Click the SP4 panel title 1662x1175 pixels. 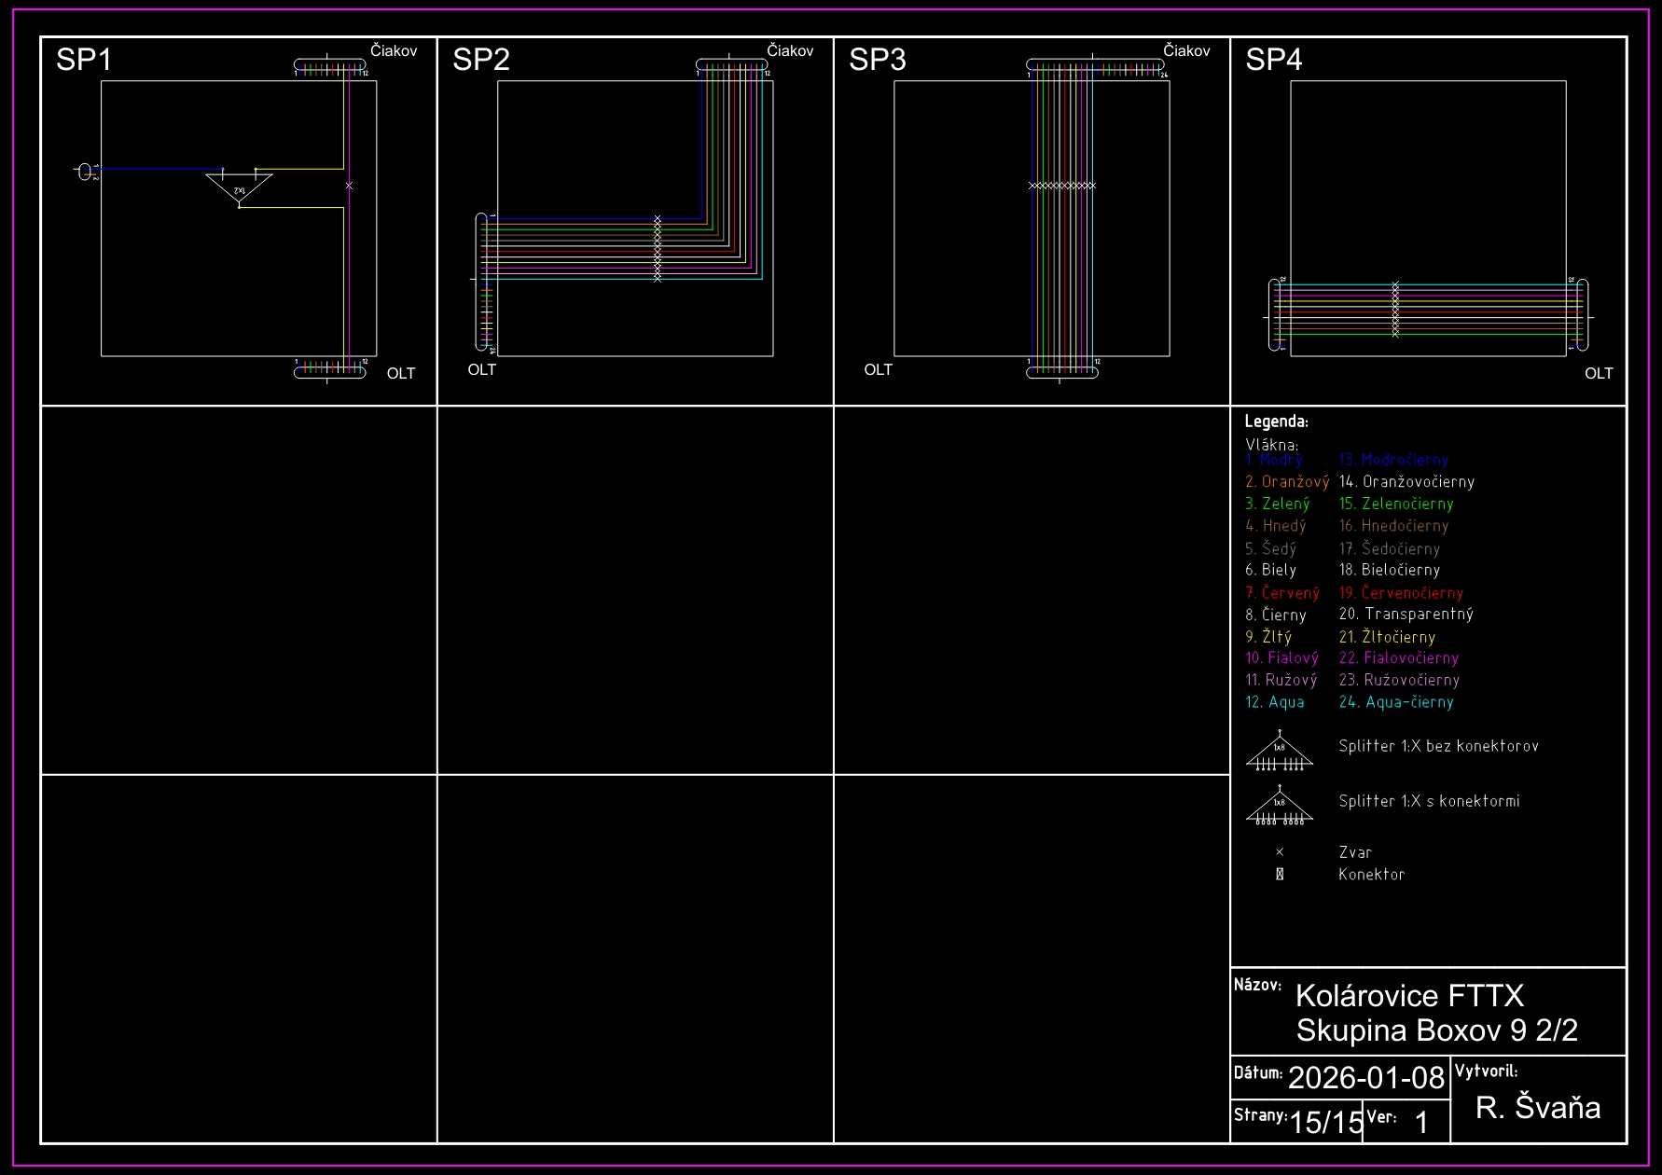point(1273,60)
